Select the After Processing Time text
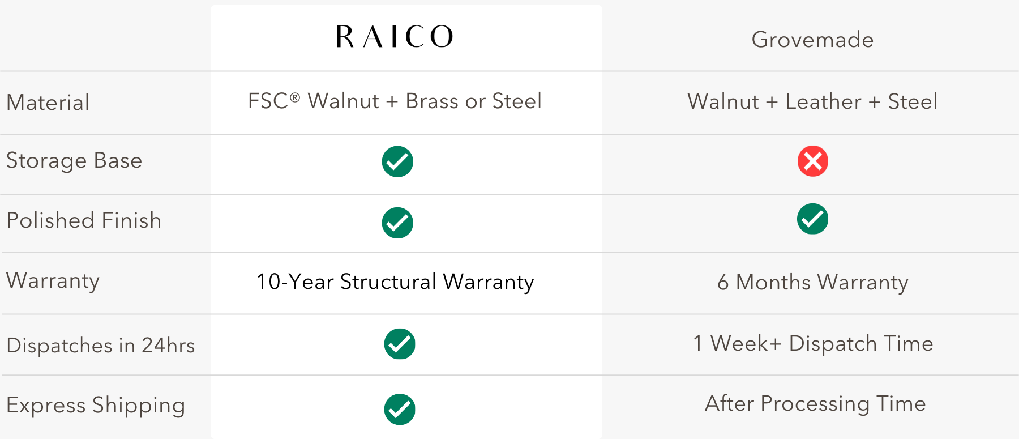The height and width of the screenshot is (439, 1019). [x=815, y=404]
